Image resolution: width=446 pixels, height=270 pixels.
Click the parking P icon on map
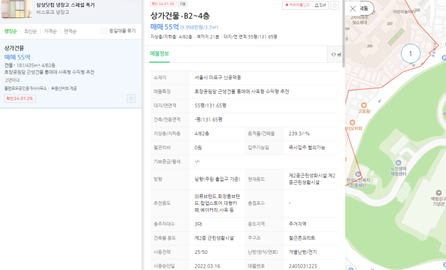tap(444, 58)
